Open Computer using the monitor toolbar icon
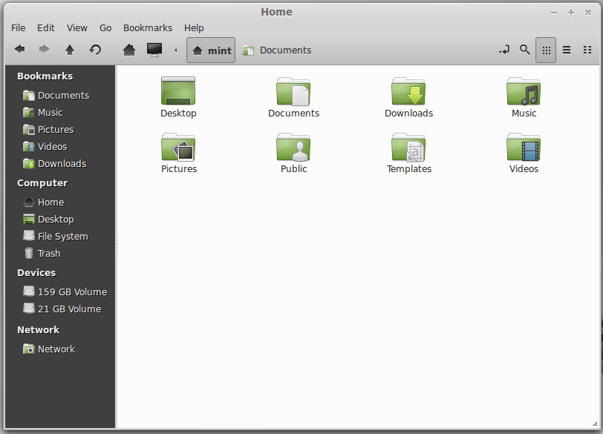 (154, 50)
